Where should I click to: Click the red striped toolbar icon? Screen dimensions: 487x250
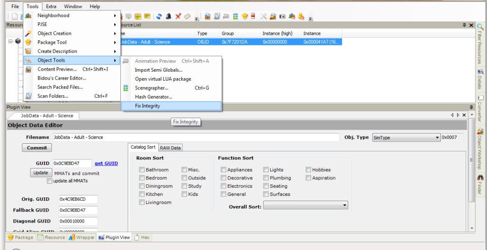coord(253,17)
